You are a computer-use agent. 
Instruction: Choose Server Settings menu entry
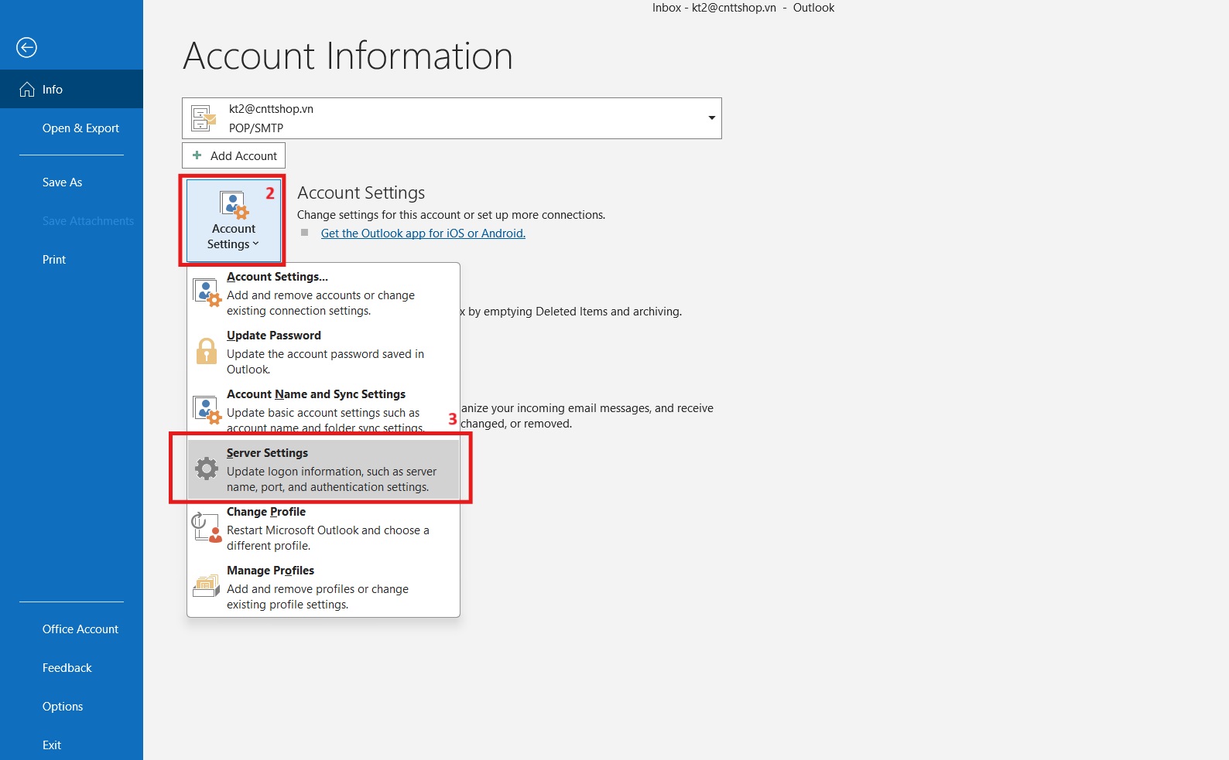(x=324, y=469)
